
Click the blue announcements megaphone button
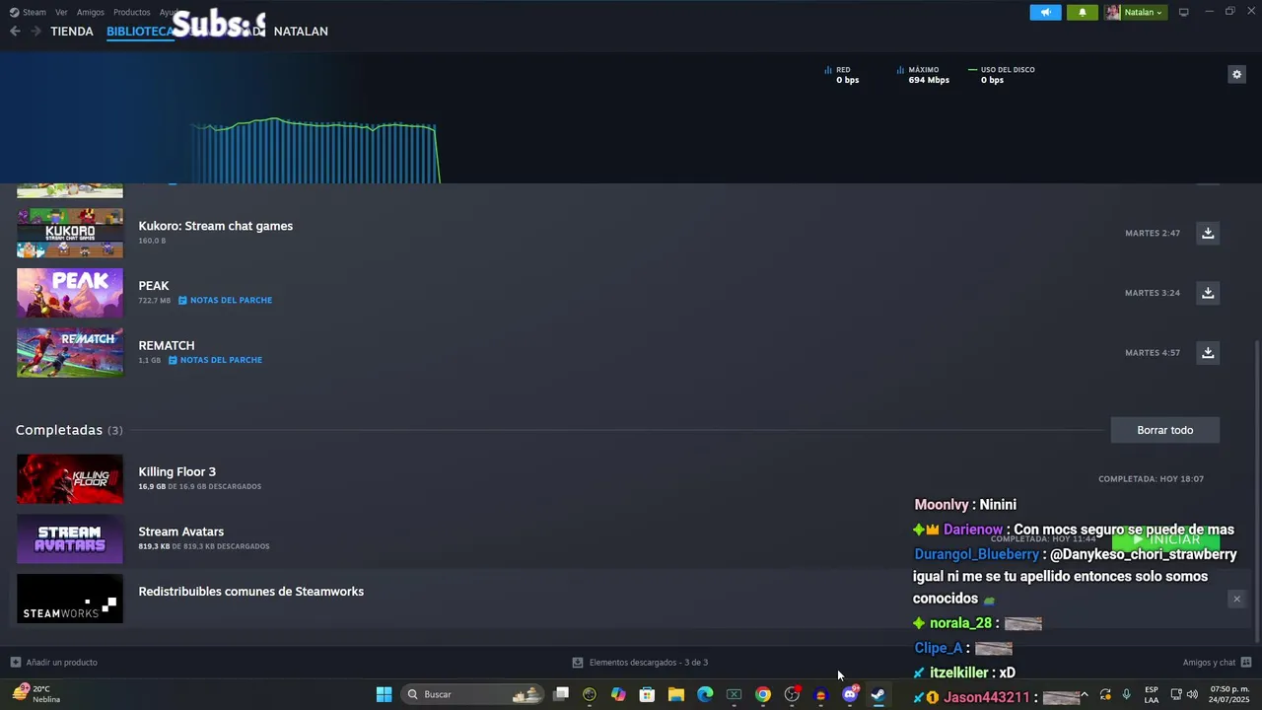pos(1046,12)
